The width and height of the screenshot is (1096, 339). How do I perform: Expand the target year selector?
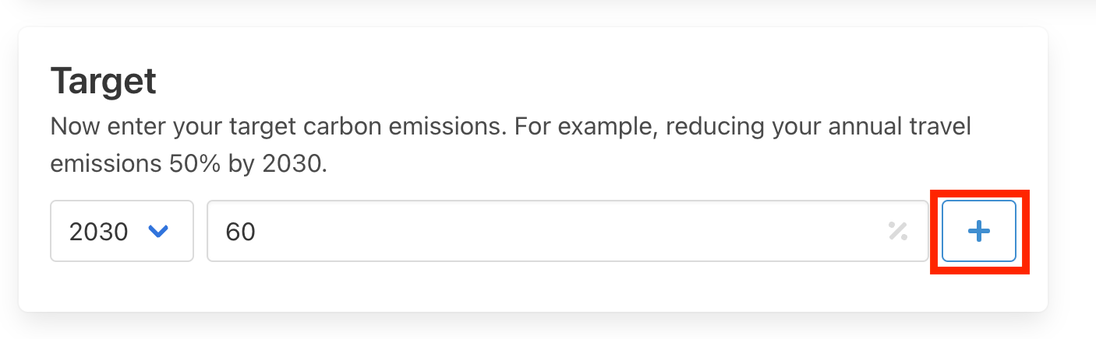(122, 231)
